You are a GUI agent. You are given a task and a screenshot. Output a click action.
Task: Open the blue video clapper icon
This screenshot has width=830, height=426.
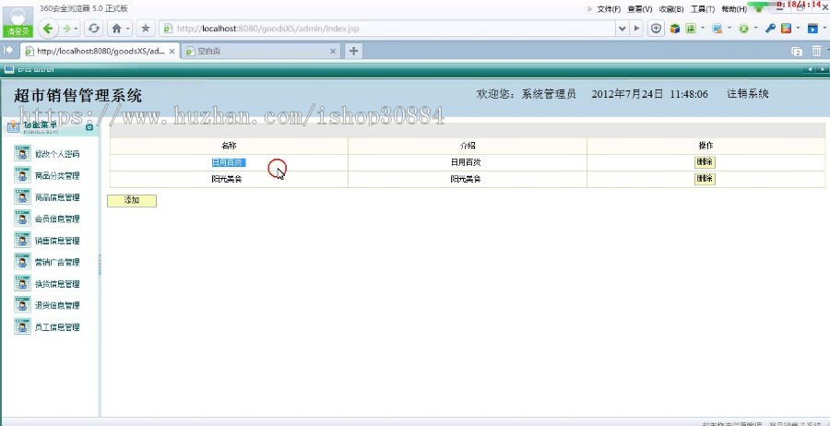pyautogui.click(x=812, y=29)
